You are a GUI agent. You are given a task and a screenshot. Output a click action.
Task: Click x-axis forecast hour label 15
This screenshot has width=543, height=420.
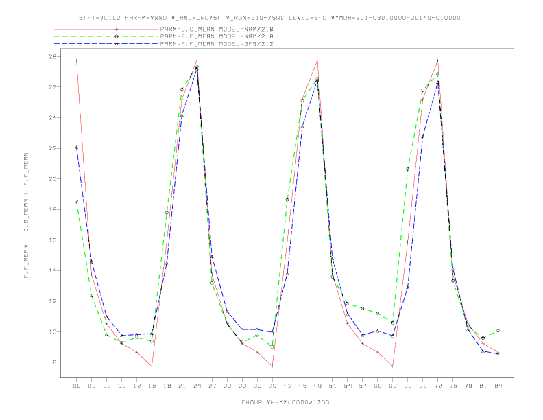tap(152, 386)
